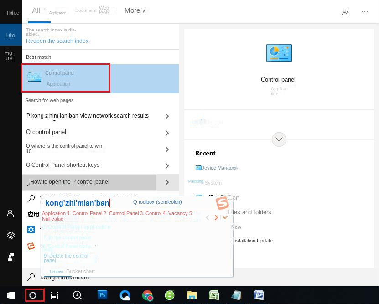Image resolution: width=379 pixels, height=304 pixels.
Task: Click the search magnifier icon in sidebar
Action: pyautogui.click(x=31, y=199)
